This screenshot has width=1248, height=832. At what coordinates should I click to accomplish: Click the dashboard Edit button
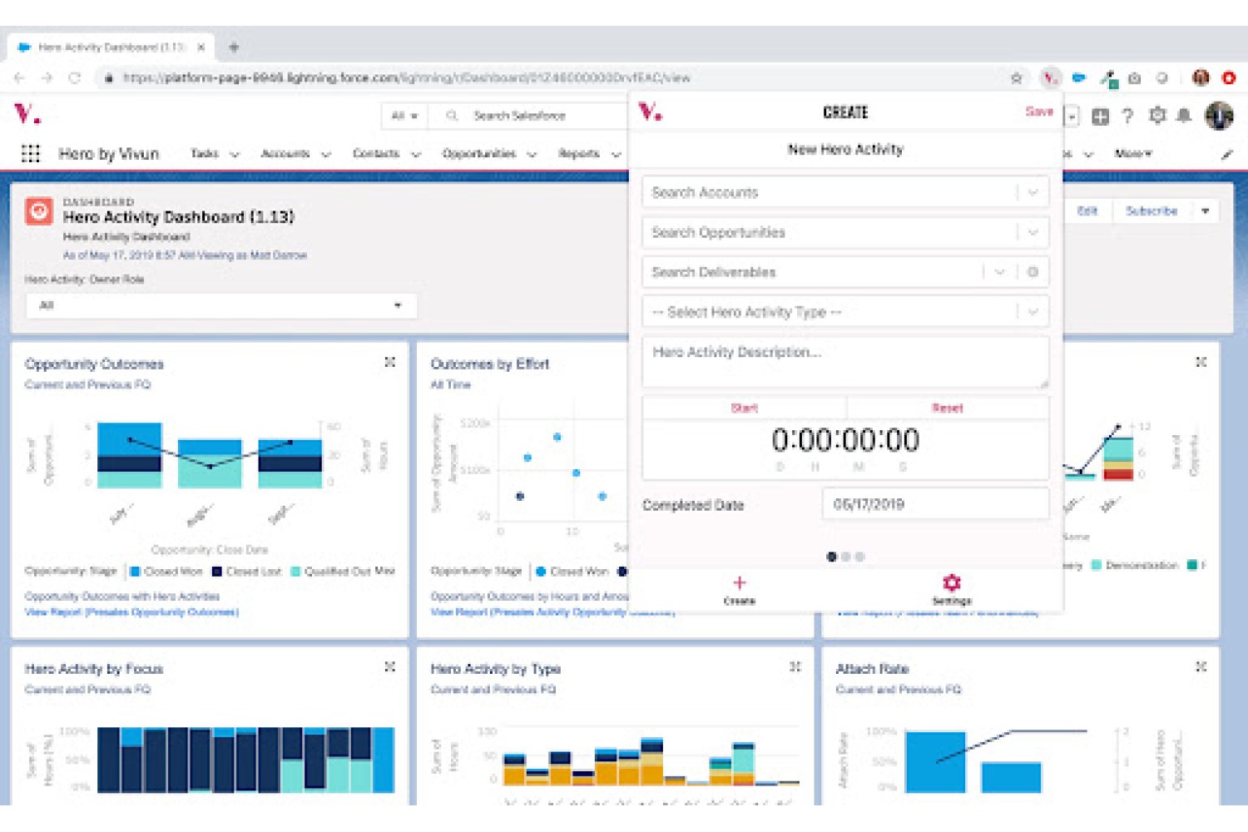1087,211
